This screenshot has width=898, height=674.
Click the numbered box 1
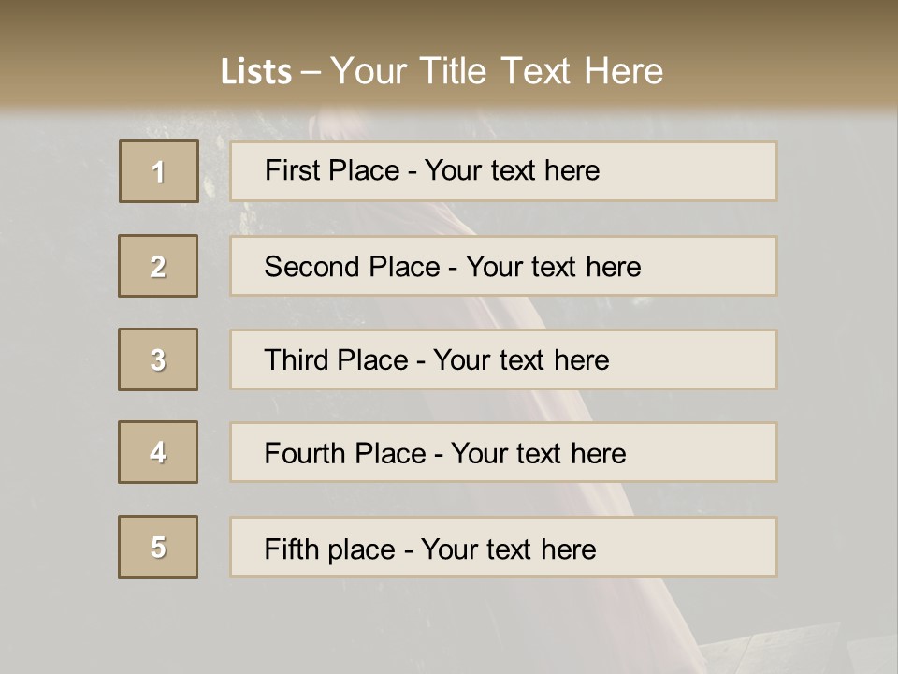(x=158, y=171)
